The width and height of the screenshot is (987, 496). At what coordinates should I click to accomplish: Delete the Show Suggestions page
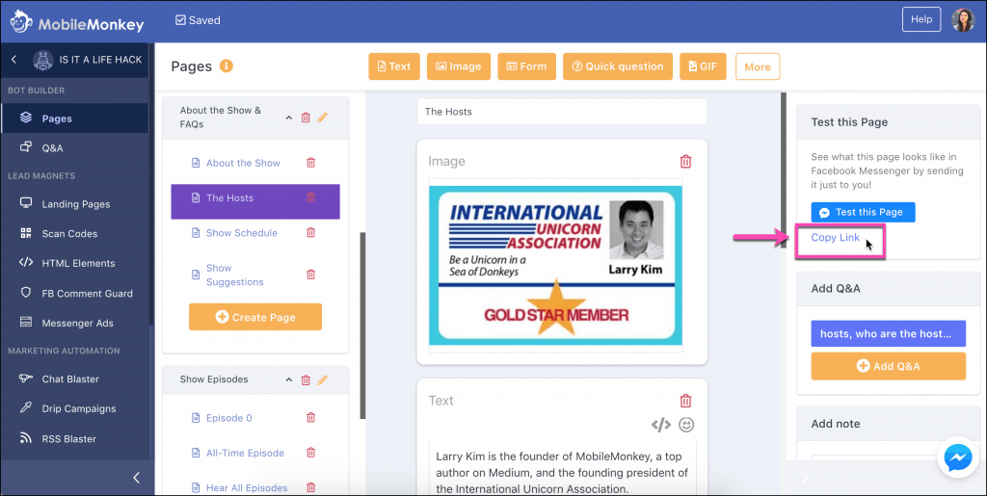pos(310,274)
